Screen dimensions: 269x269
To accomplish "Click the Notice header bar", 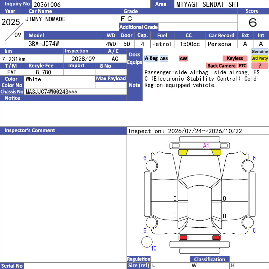I will coord(63,98).
